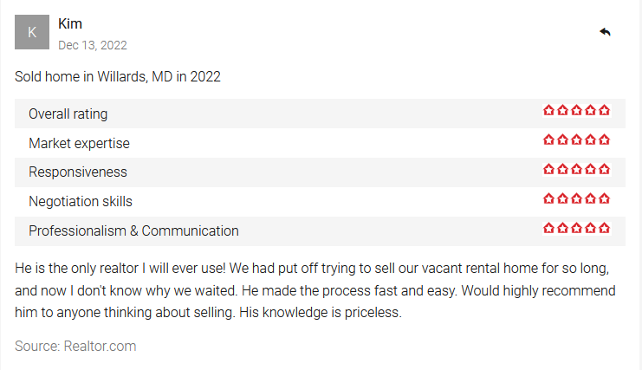
Task: Click the Negotiation skills label
Action: click(81, 201)
